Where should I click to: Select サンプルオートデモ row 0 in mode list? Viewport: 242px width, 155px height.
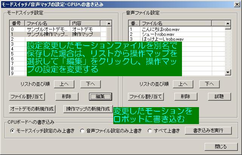[x=47, y=29]
